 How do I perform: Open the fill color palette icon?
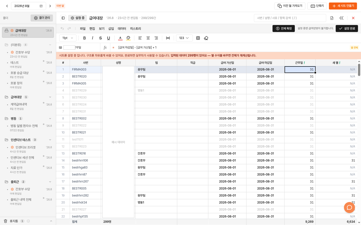128,38
